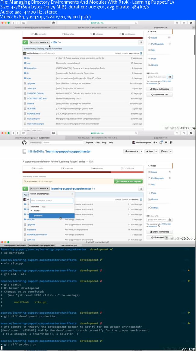Open the notifications icon next to chad-thompson
This screenshot has width=196, height=351.
[x=161, y=143]
